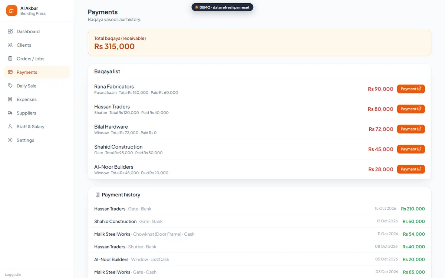Image resolution: width=445 pixels, height=278 pixels.
Task: Click the 08 Oct 2026 date
Action: [x=386, y=246]
